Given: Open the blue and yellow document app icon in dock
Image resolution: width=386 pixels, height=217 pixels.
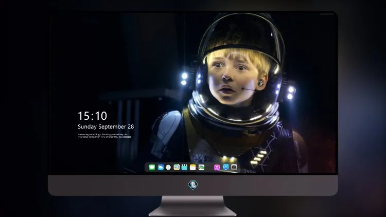Looking at the screenshot, I should pyautogui.click(x=177, y=168).
